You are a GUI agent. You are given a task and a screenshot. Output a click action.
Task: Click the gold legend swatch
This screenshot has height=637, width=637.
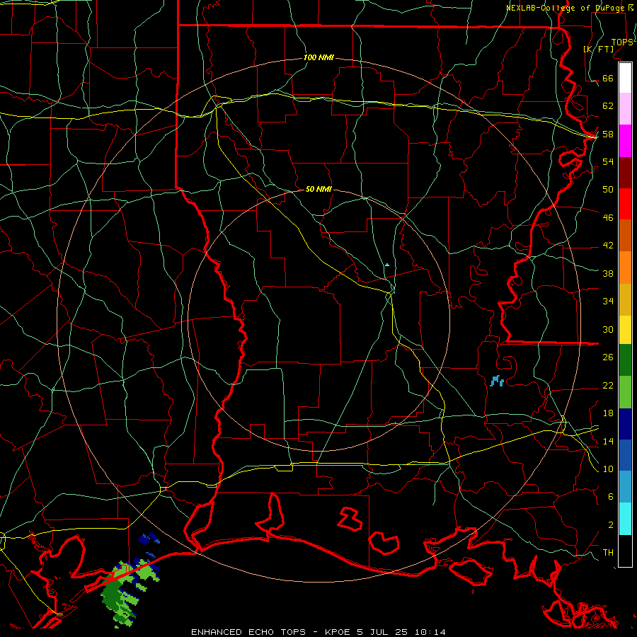point(625,299)
